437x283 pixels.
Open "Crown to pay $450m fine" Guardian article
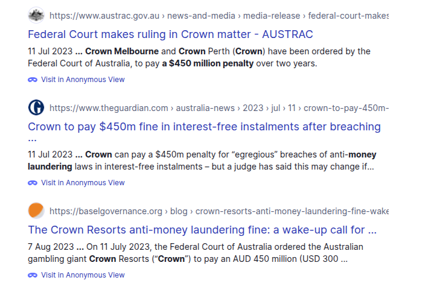click(204, 127)
